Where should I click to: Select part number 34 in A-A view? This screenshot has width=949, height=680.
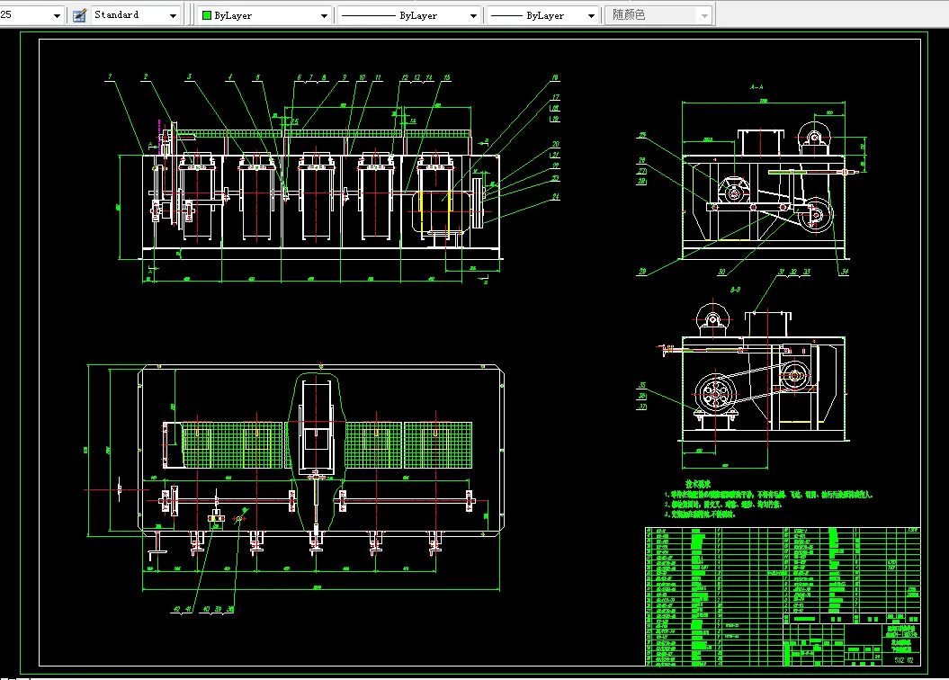pyautogui.click(x=845, y=269)
